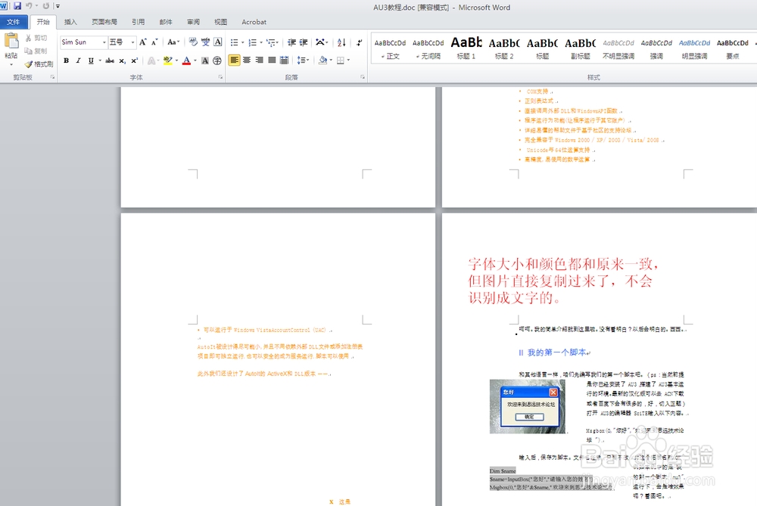The height and width of the screenshot is (506, 757).
Task: Toggle strikethrough formatting
Action: 110,60
